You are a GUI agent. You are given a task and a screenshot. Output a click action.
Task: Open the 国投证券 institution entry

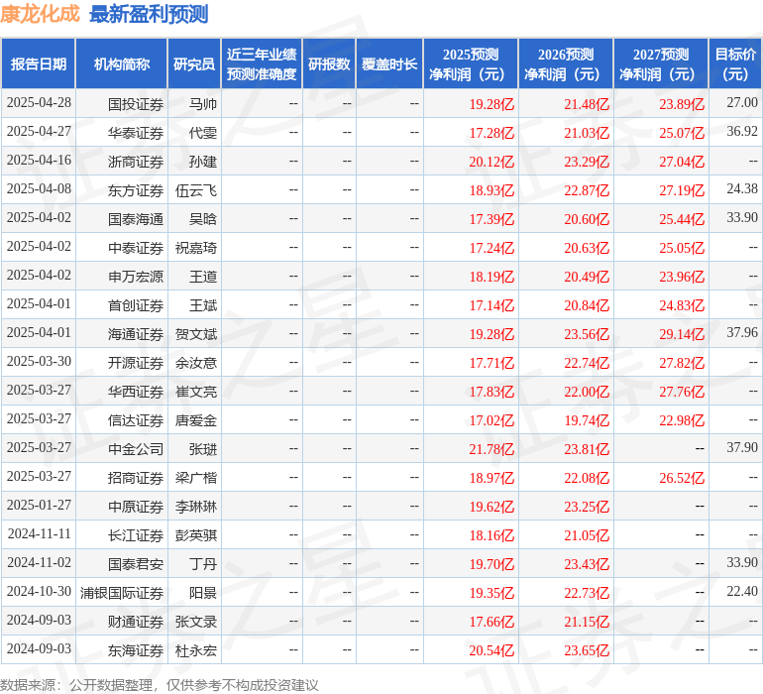(136, 104)
